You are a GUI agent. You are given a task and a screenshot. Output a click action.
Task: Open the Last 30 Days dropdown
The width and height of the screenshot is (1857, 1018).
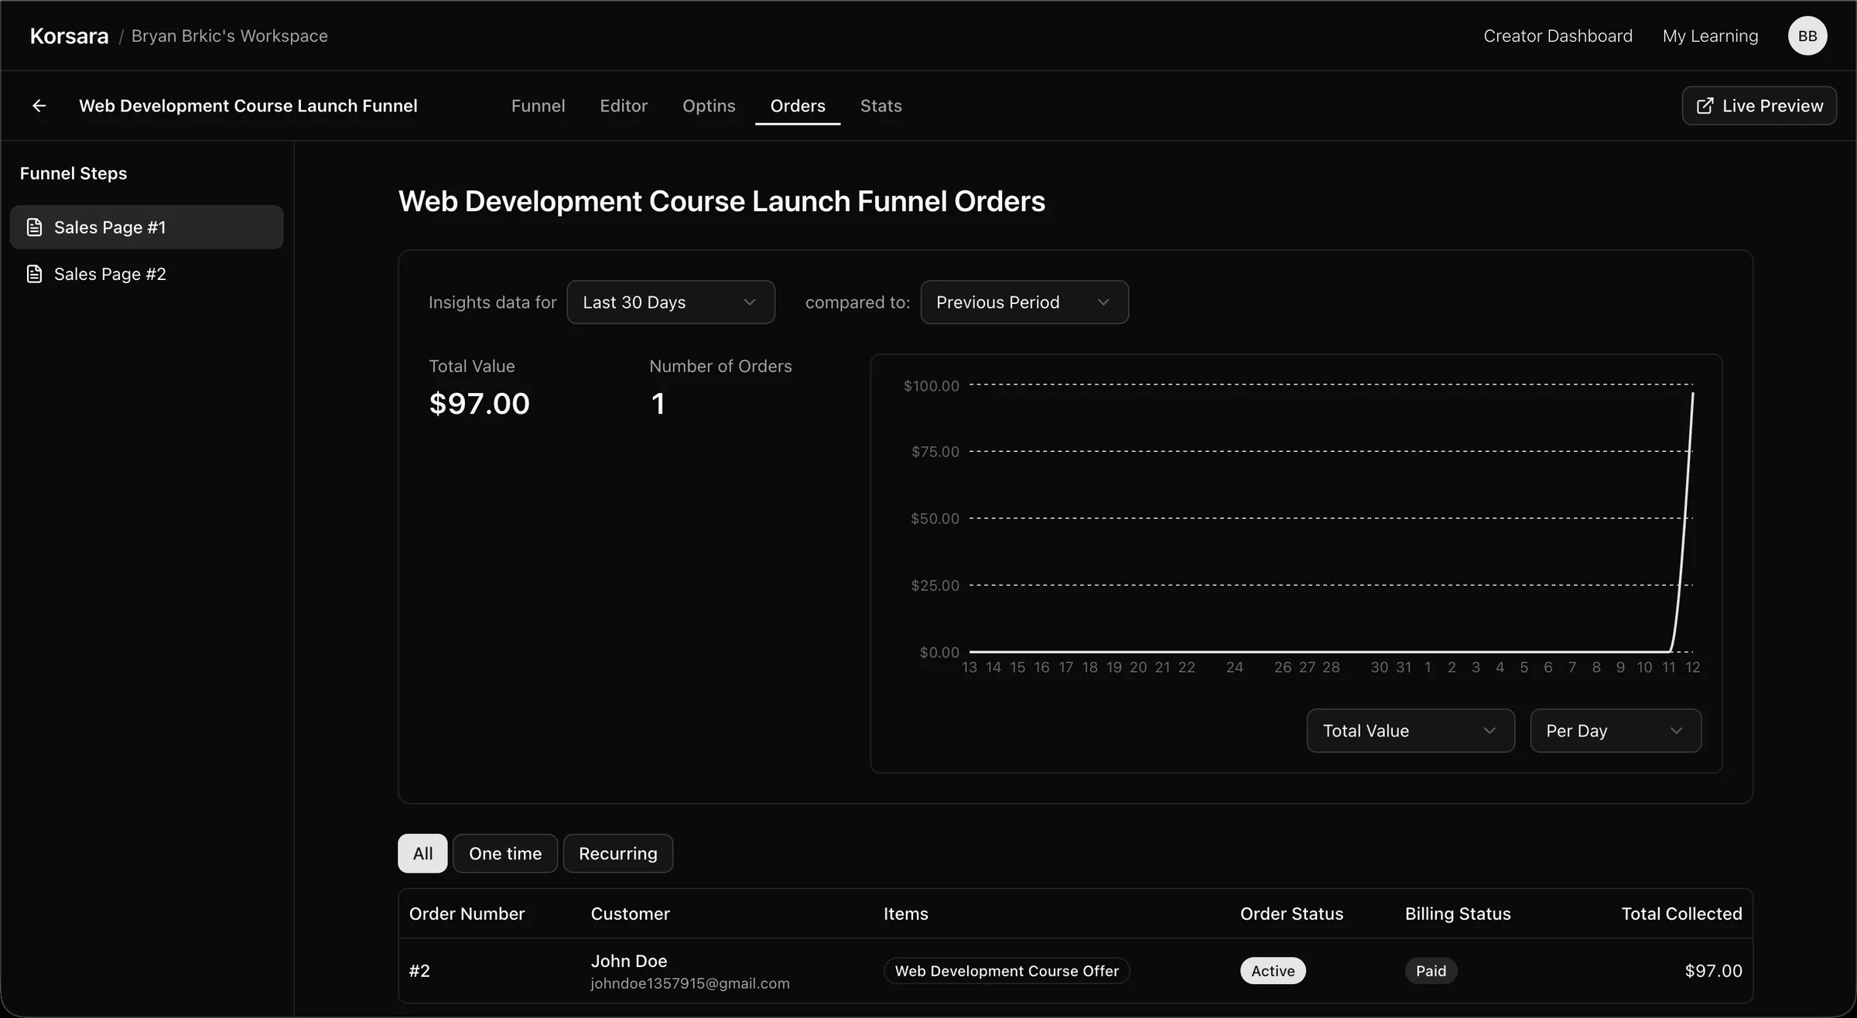pyautogui.click(x=670, y=302)
